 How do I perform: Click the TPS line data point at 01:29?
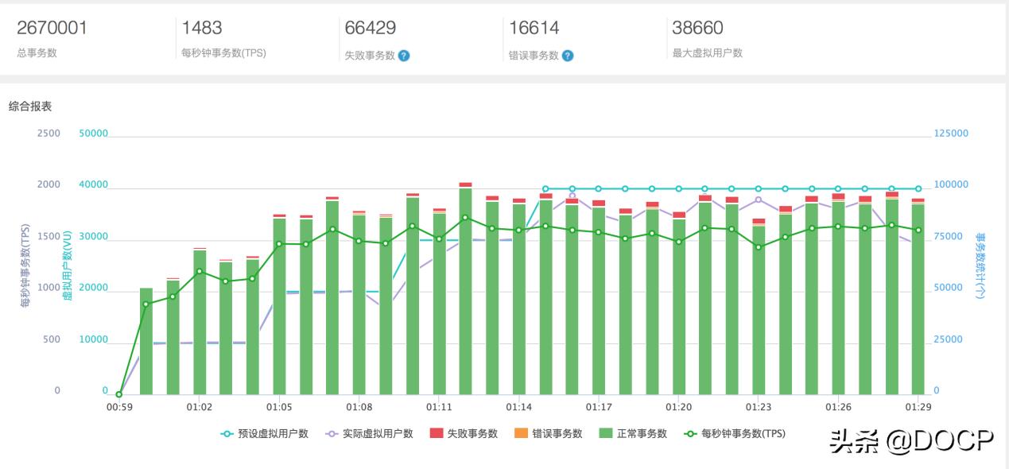(x=917, y=228)
